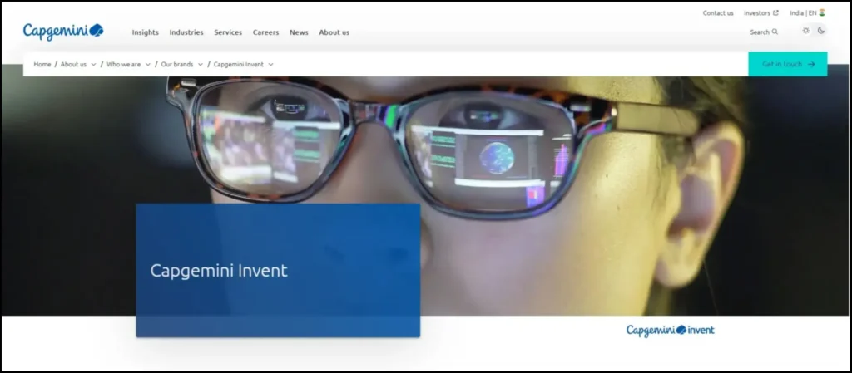Open the Industries menu
Screen dimensions: 852x373
click(186, 32)
